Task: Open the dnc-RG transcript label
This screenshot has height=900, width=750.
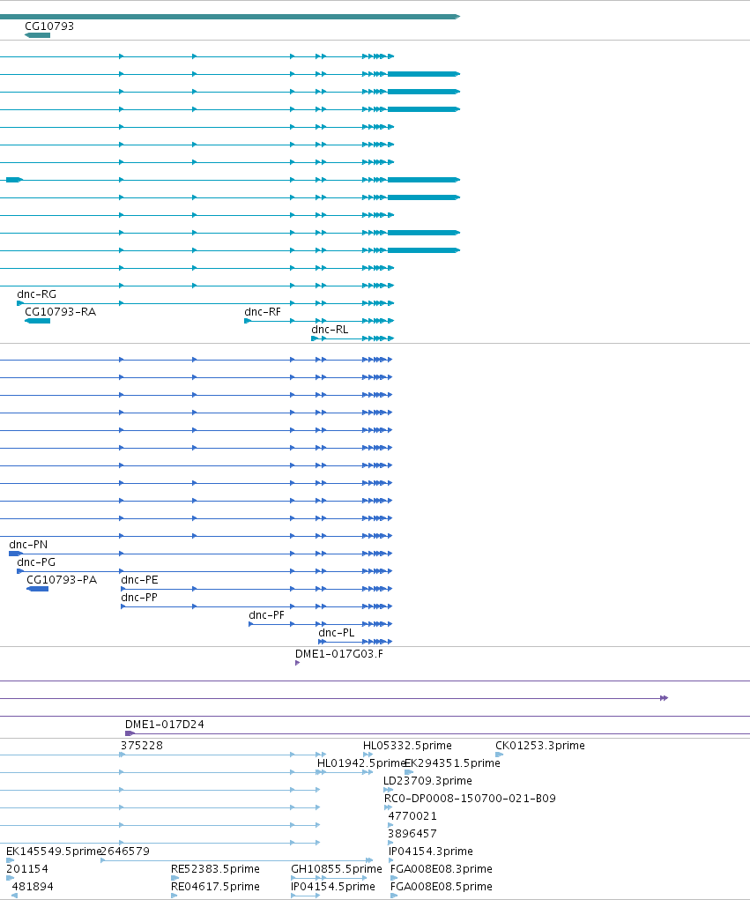Action: [37, 294]
